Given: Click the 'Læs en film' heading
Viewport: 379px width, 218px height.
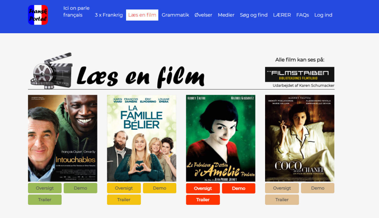Looking at the screenshot, I should click(x=140, y=77).
